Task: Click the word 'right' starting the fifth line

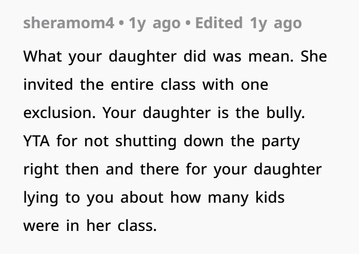Action: pos(41,169)
